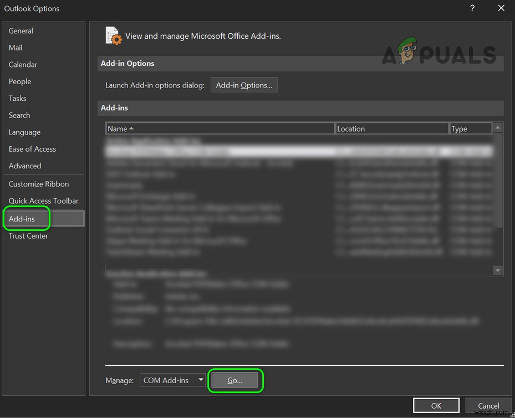Open the Search options page

click(19, 115)
